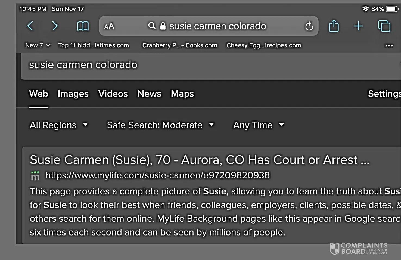The height and width of the screenshot is (260, 401).
Task: Add a new tab with plus icon
Action: 358,26
